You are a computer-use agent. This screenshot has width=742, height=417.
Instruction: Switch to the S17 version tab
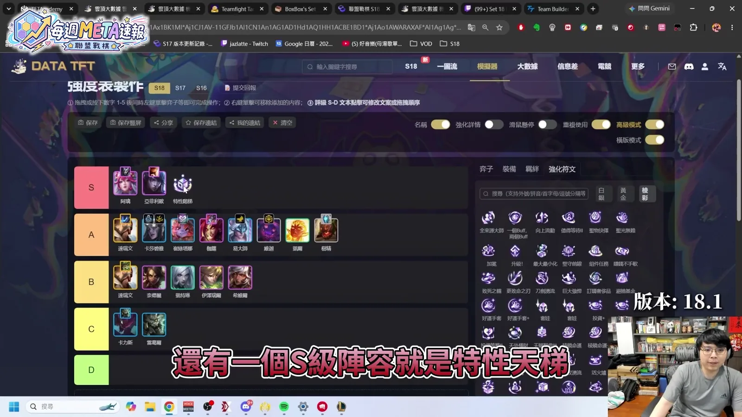(x=180, y=88)
